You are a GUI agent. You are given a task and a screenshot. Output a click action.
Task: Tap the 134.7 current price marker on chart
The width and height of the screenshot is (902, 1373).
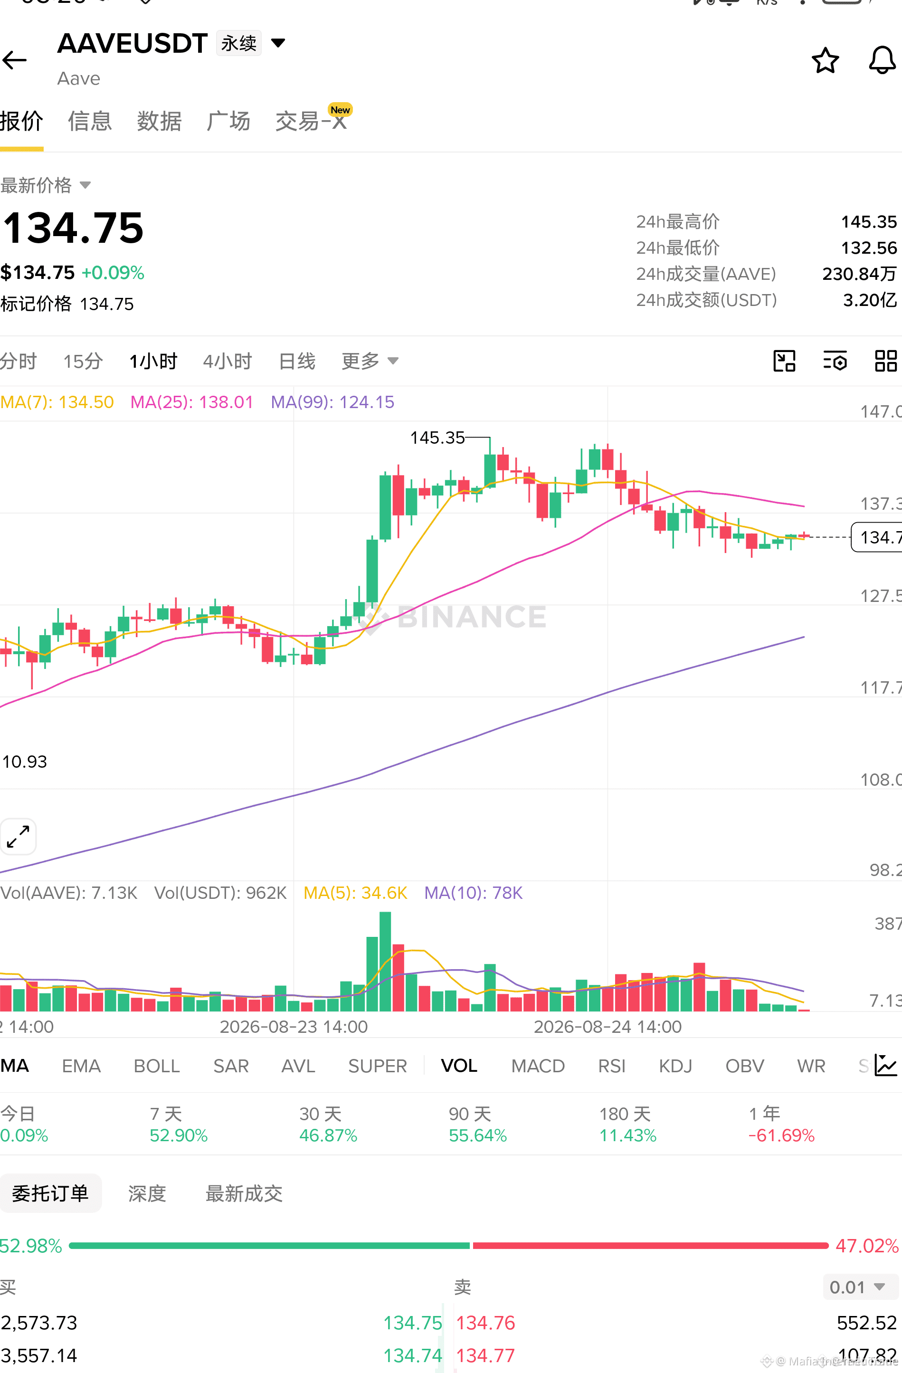tap(877, 537)
